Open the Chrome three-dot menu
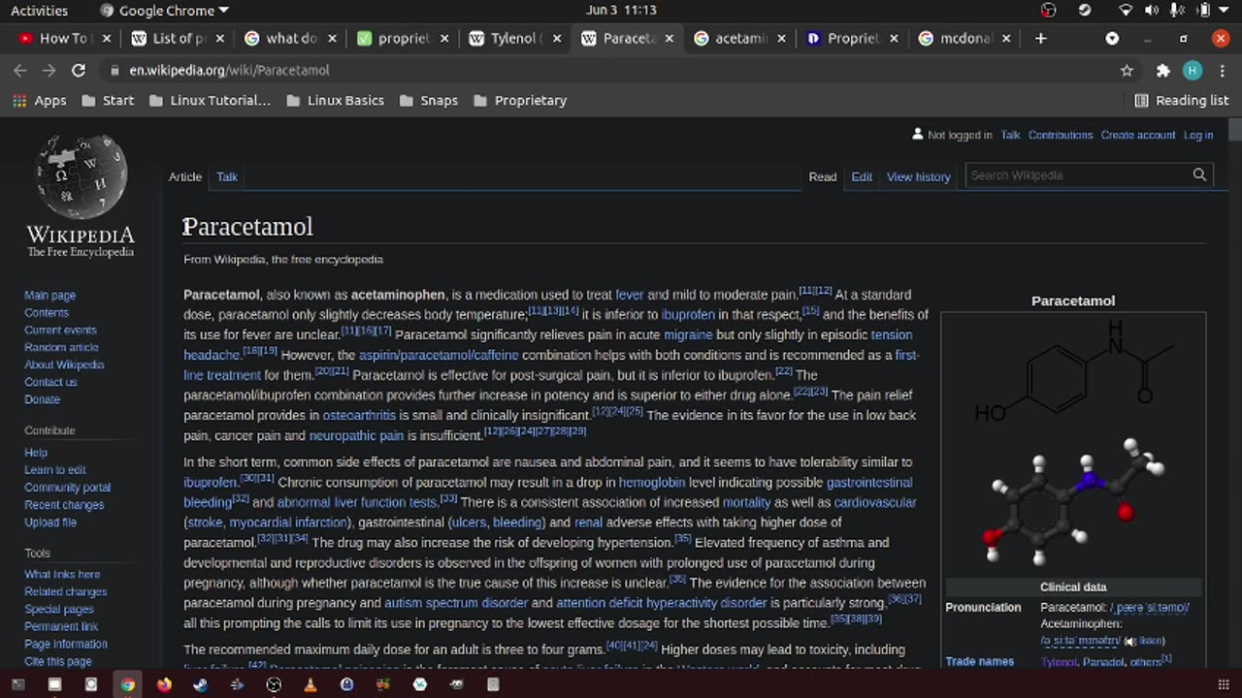 pos(1221,70)
